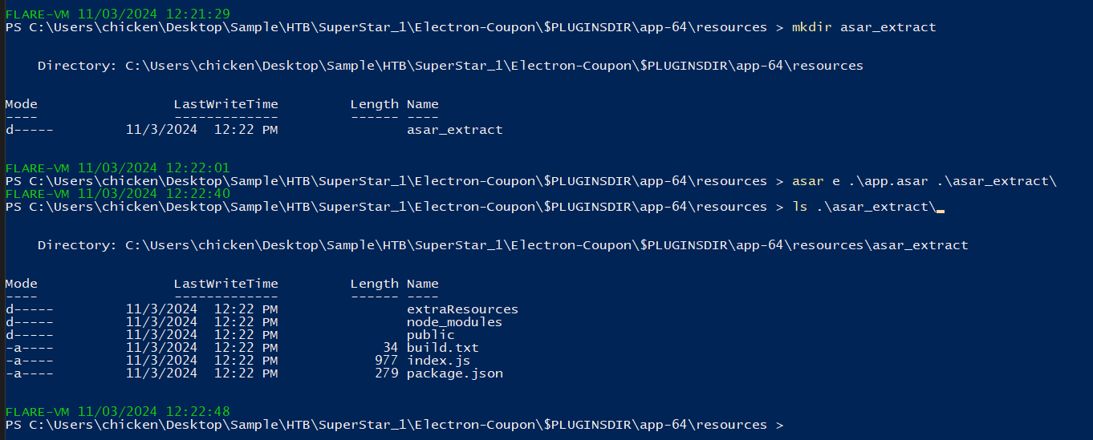Click the FLARE-VM 12:22:40 timestamp line

117,194
